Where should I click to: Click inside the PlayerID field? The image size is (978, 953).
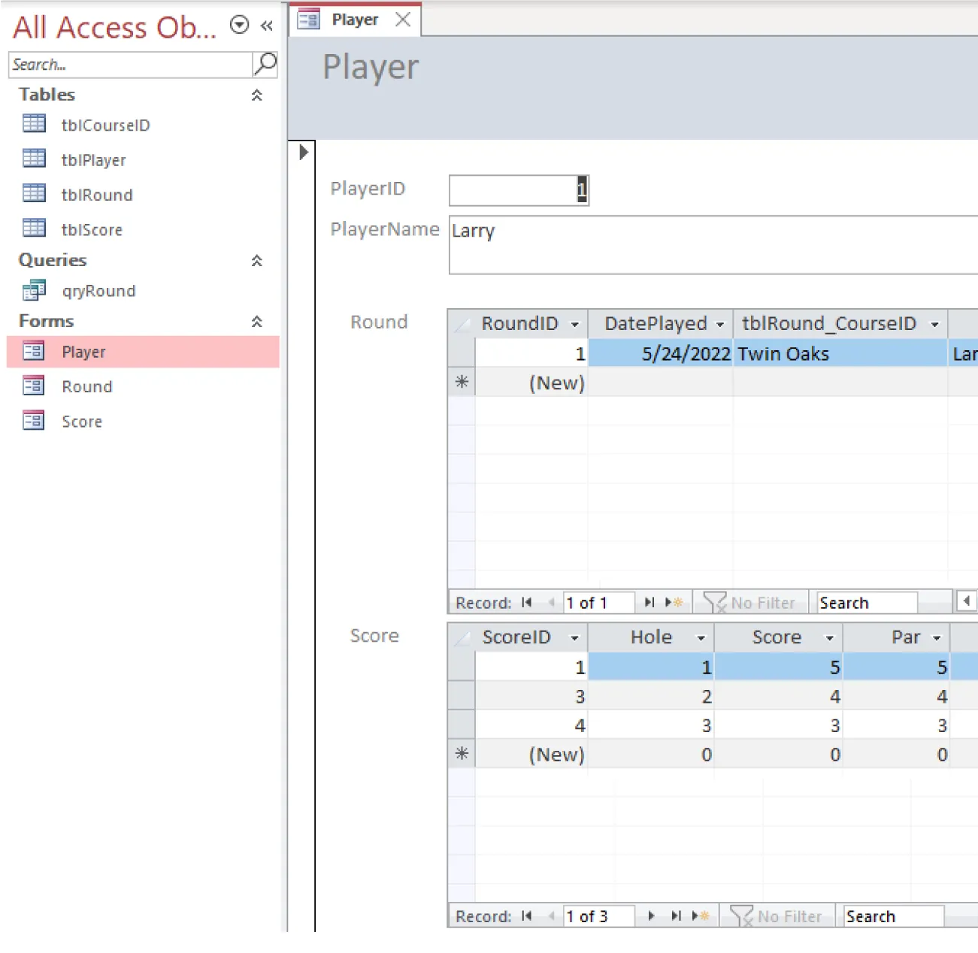coord(519,190)
